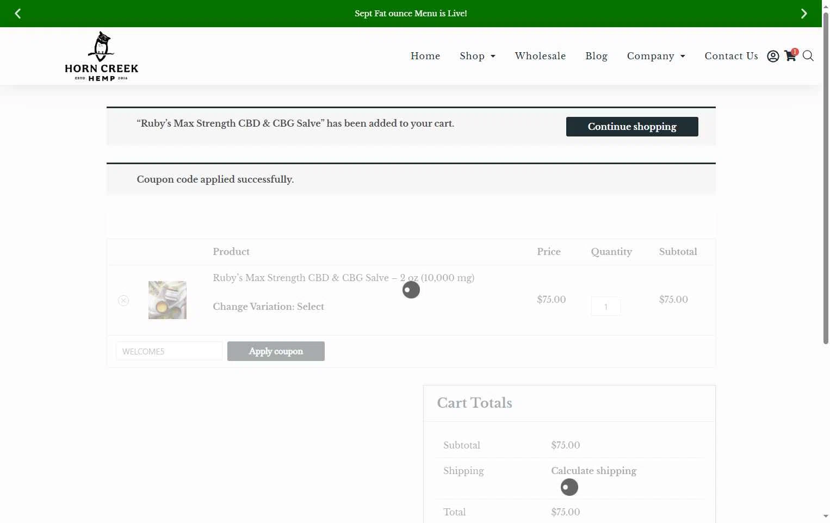Open the Wholesale menu item
The width and height of the screenshot is (830, 523).
[x=540, y=56]
